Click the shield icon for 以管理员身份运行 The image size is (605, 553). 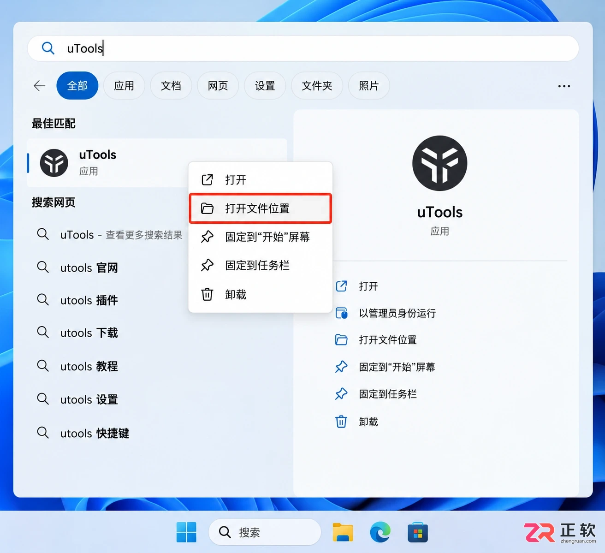(341, 313)
